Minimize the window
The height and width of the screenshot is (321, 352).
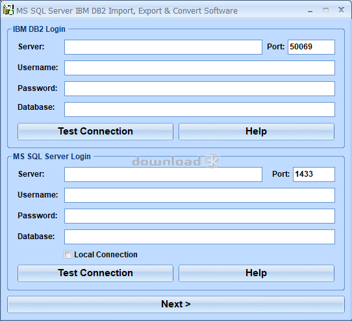(310, 10)
